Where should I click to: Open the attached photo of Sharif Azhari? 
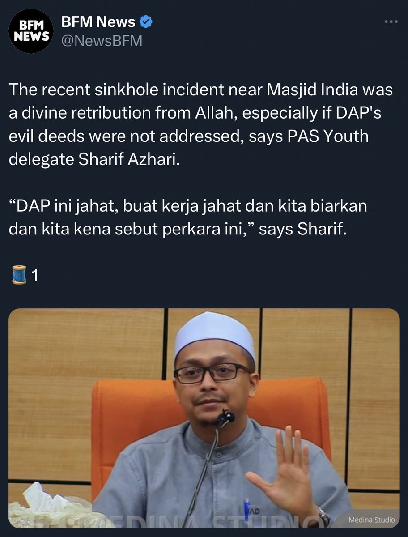click(204, 418)
